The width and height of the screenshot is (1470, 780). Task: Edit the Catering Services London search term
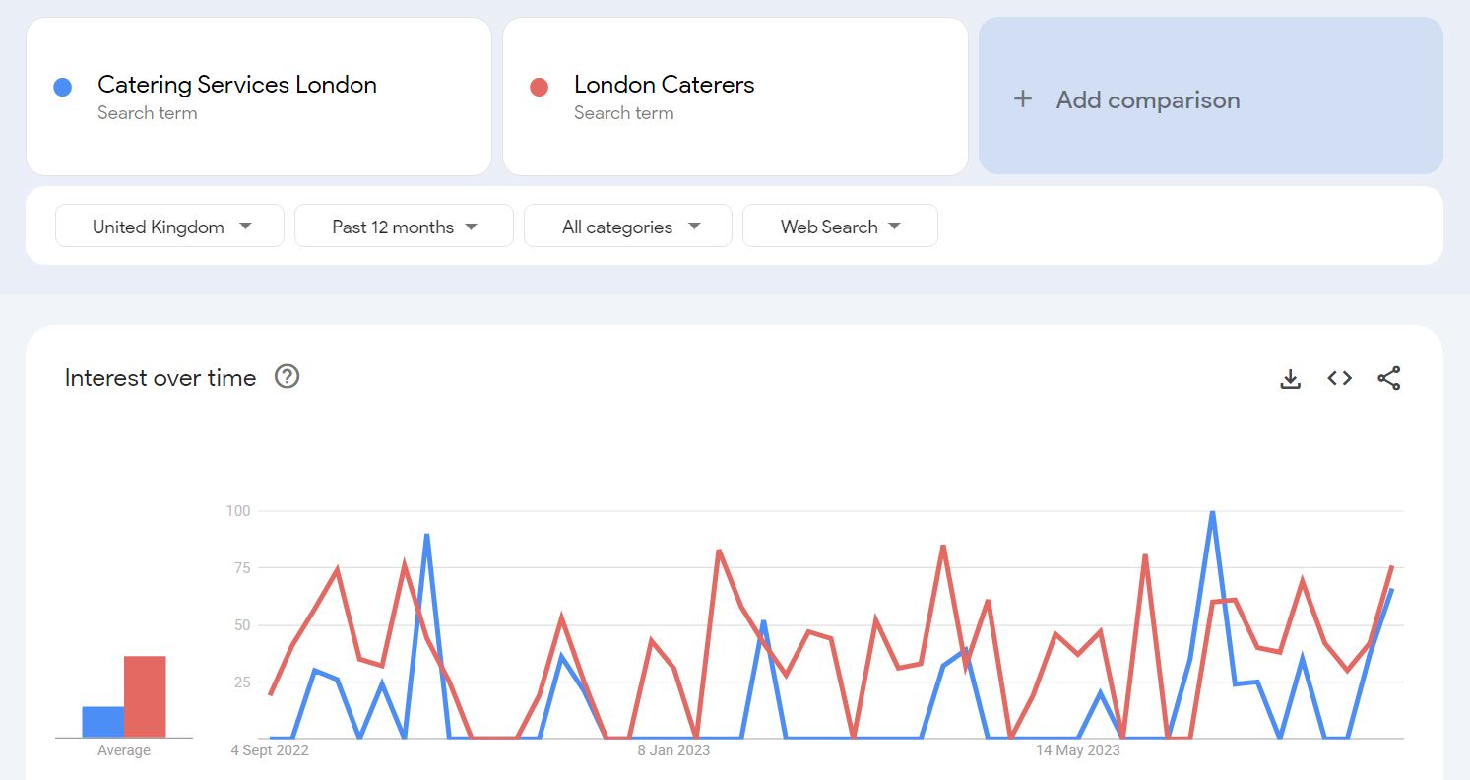[237, 85]
